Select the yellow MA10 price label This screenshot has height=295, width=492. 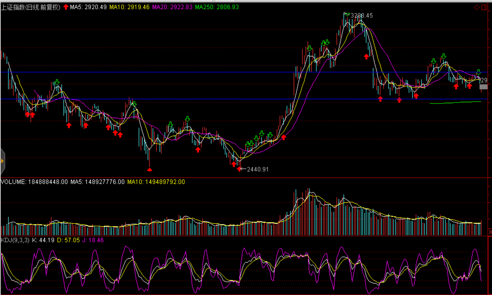[129, 7]
